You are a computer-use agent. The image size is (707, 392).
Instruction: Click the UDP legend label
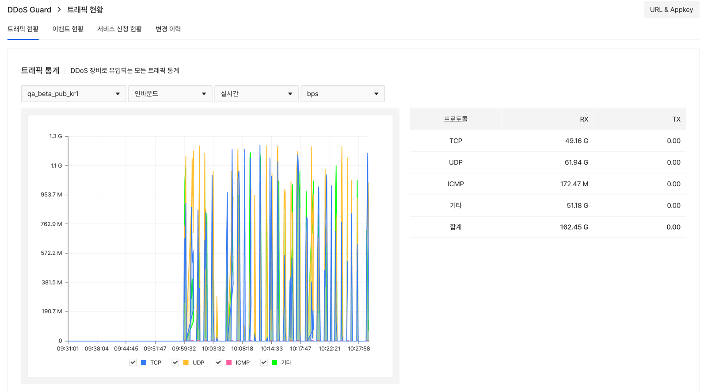(198, 362)
